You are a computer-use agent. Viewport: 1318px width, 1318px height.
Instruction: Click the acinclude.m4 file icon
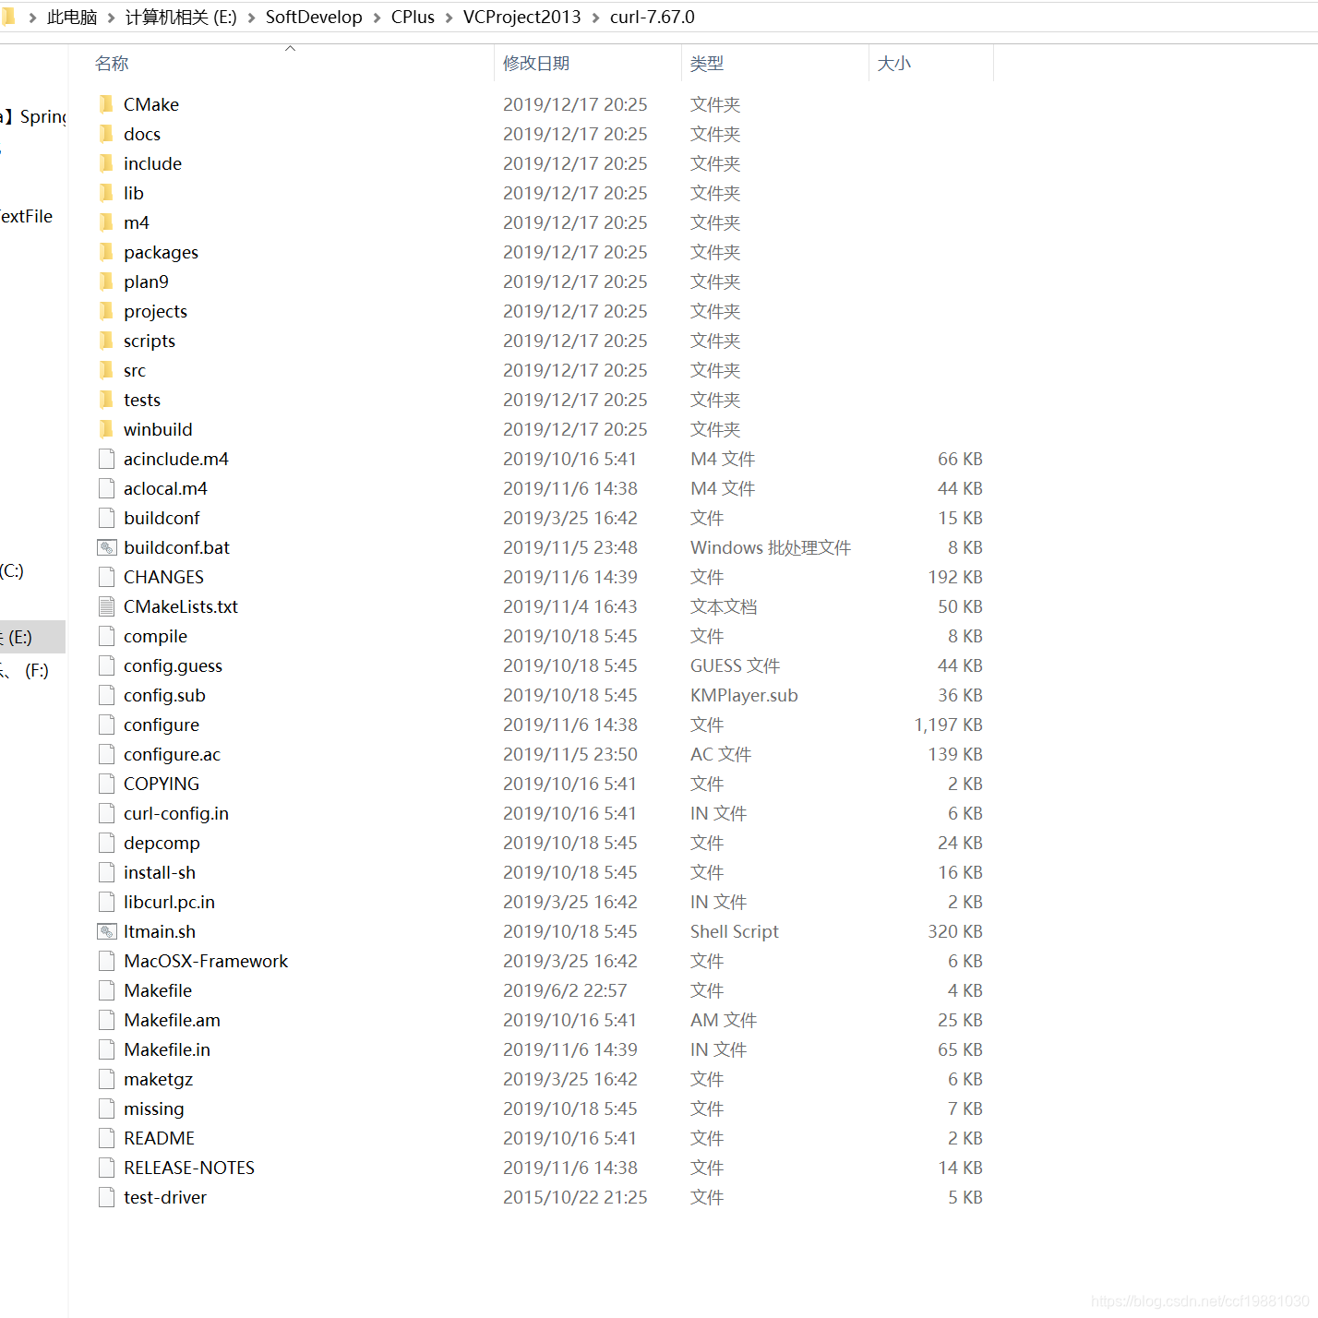pyautogui.click(x=107, y=459)
